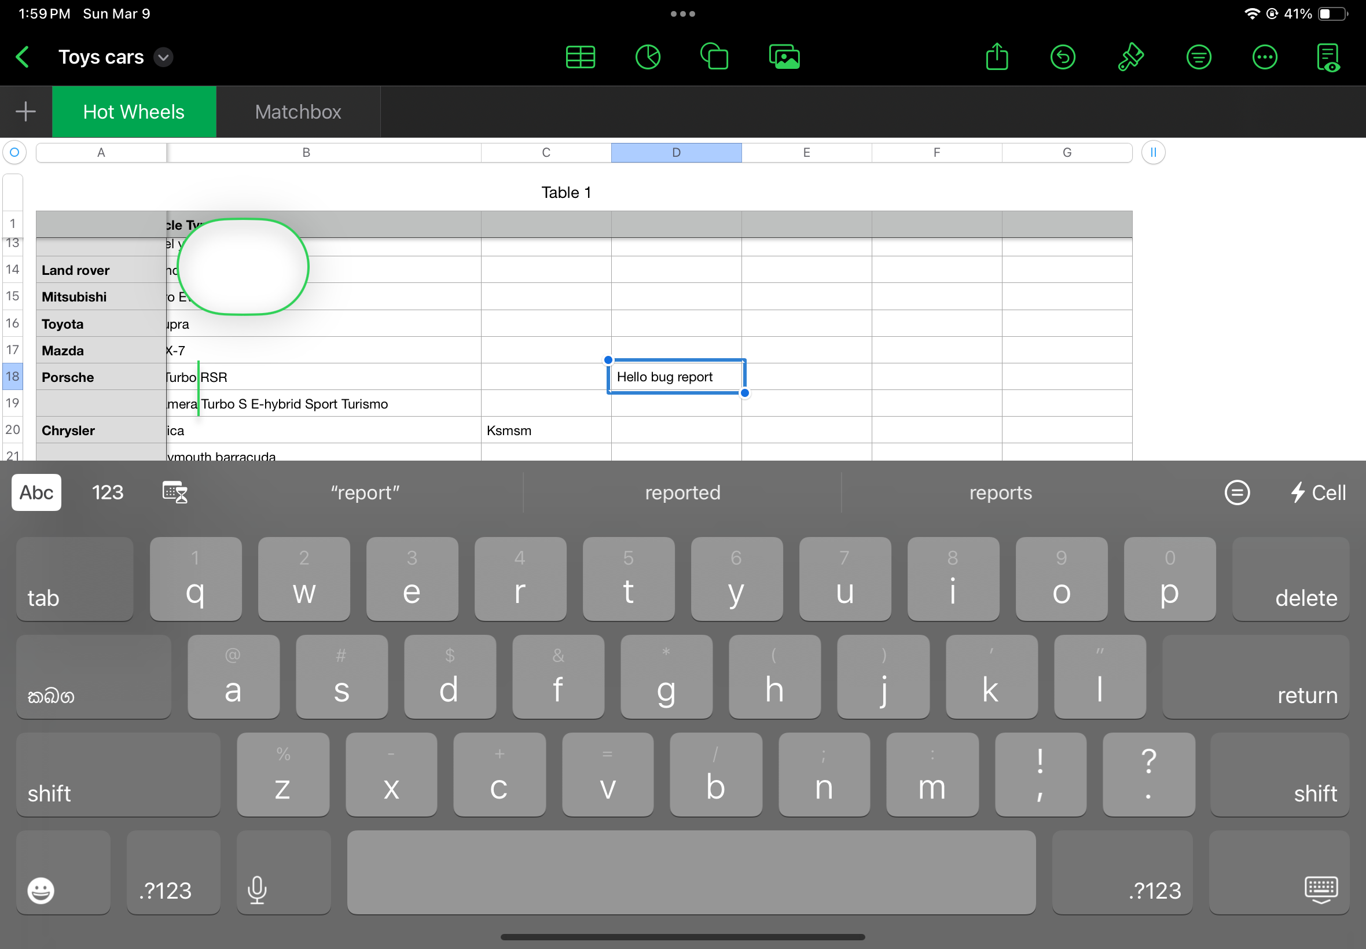Open the media insert menu
Viewport: 1366px width, 949px height.
pyautogui.click(x=784, y=58)
